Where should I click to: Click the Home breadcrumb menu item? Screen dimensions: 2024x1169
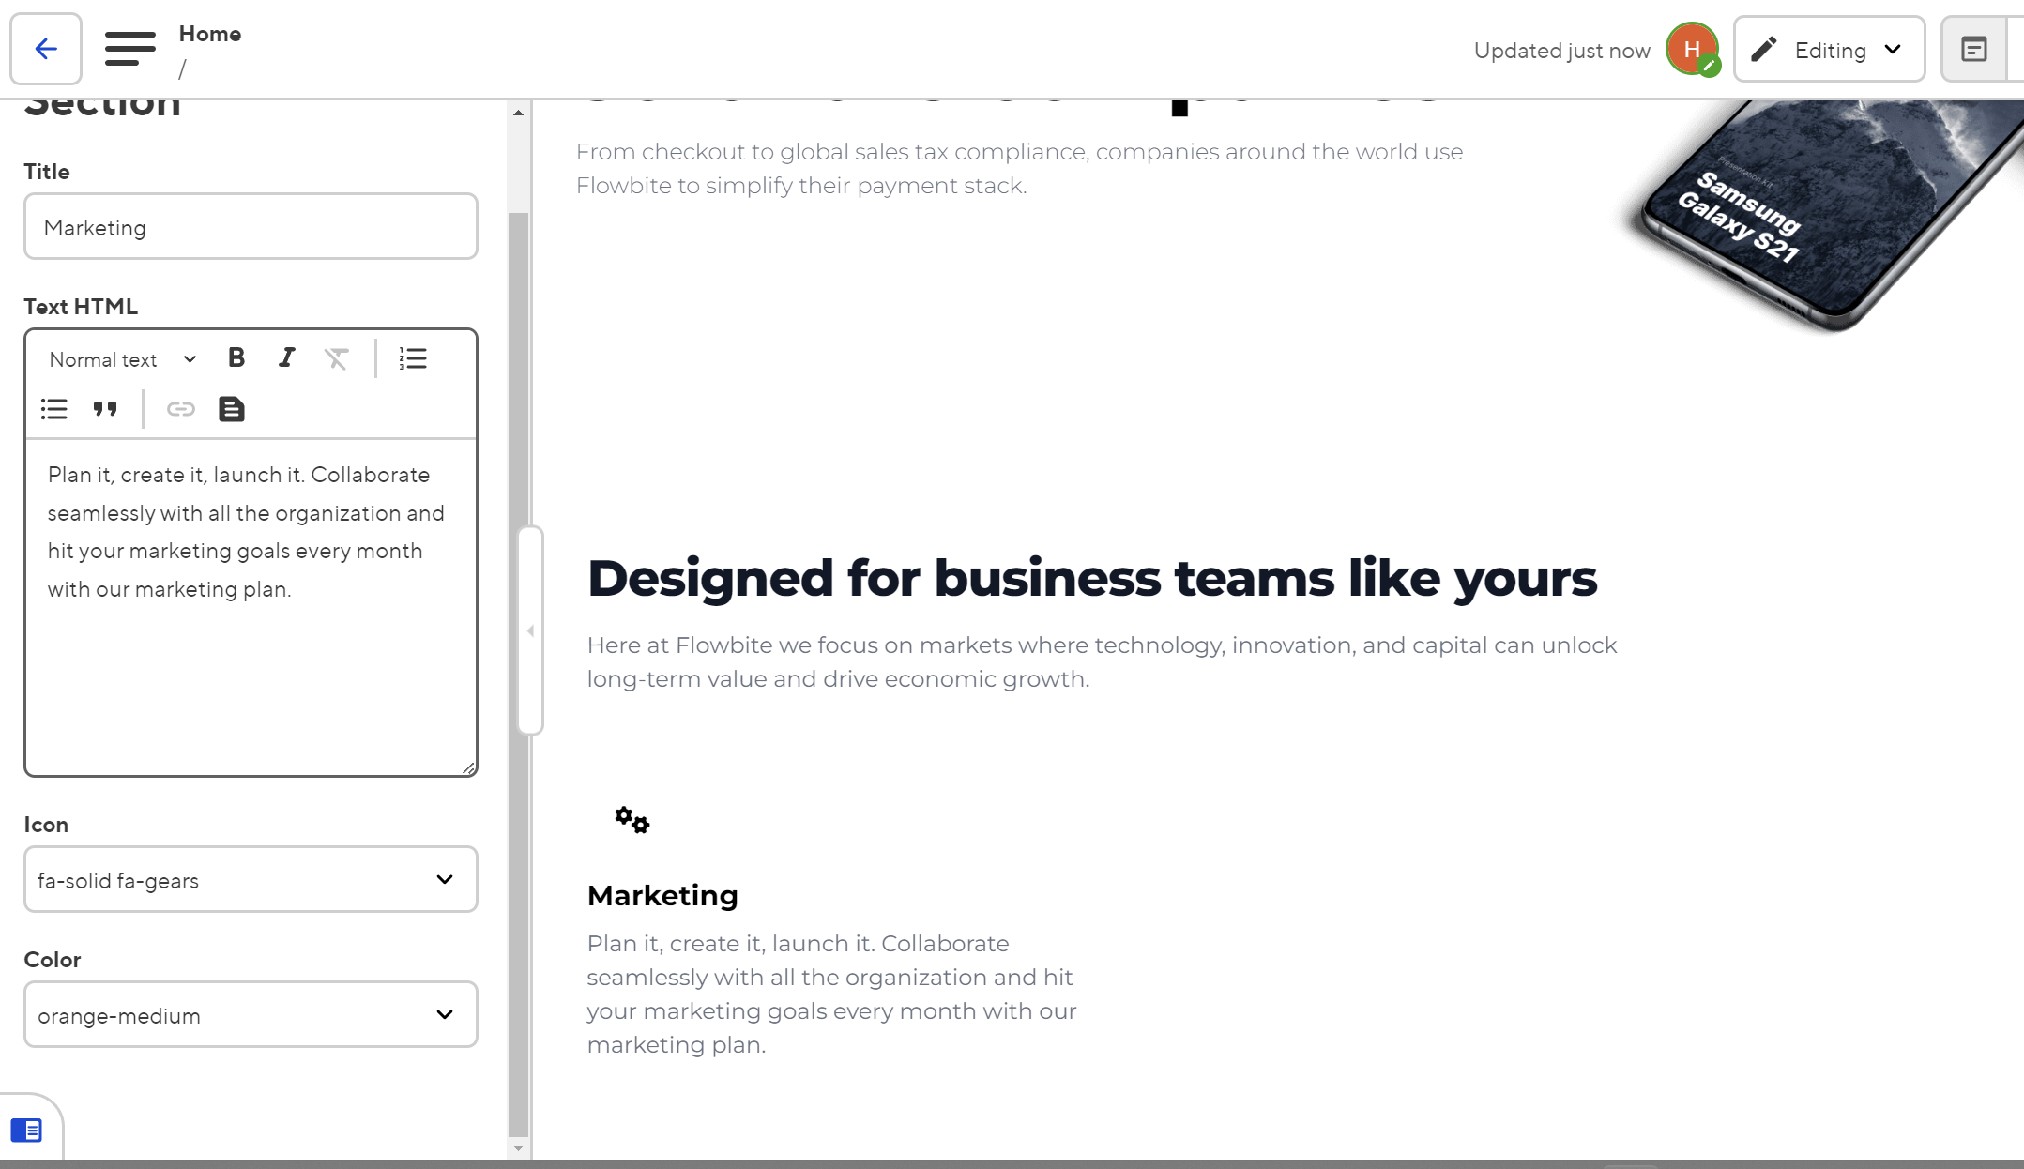click(210, 32)
